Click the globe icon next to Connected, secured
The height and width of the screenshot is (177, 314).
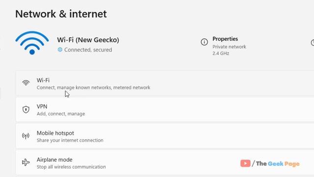pyautogui.click(x=60, y=50)
